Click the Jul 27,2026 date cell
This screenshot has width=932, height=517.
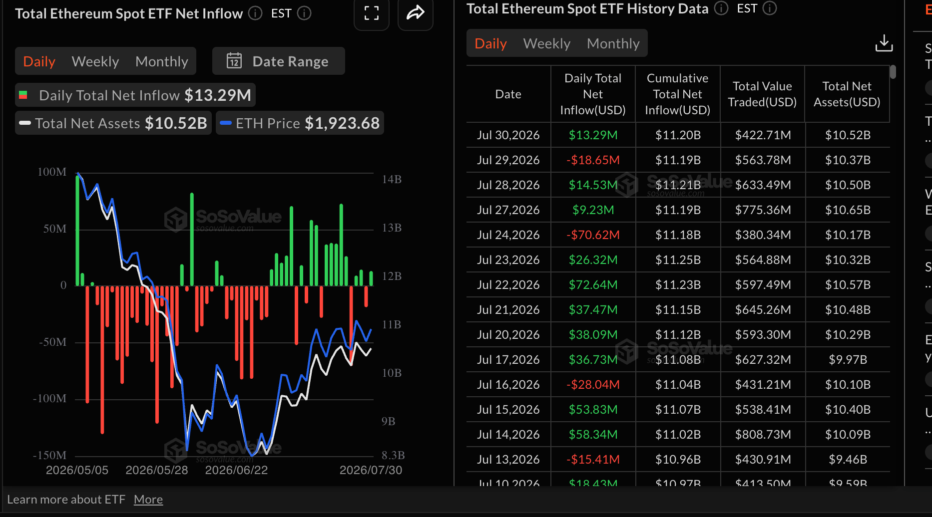tap(508, 210)
